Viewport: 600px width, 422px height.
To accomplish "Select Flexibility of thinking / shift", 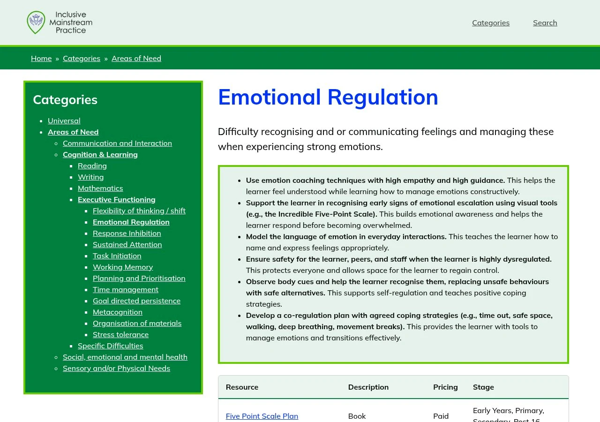I will (139, 211).
